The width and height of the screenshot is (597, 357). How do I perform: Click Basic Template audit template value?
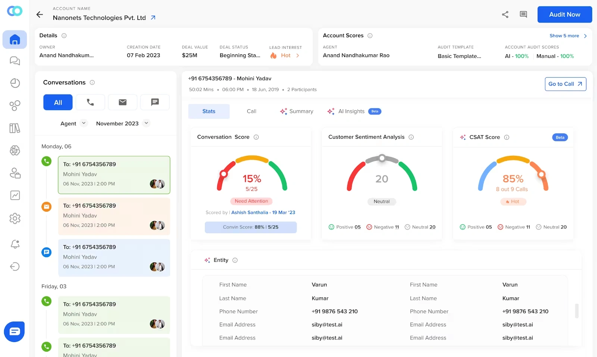pyautogui.click(x=459, y=56)
